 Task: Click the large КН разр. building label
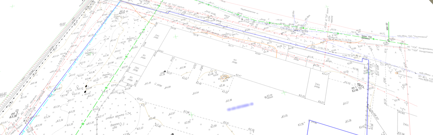[x=234, y=62]
